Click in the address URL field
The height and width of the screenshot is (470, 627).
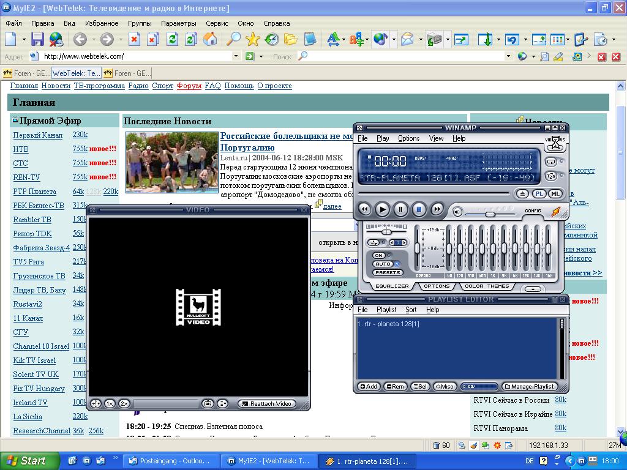click(x=136, y=56)
